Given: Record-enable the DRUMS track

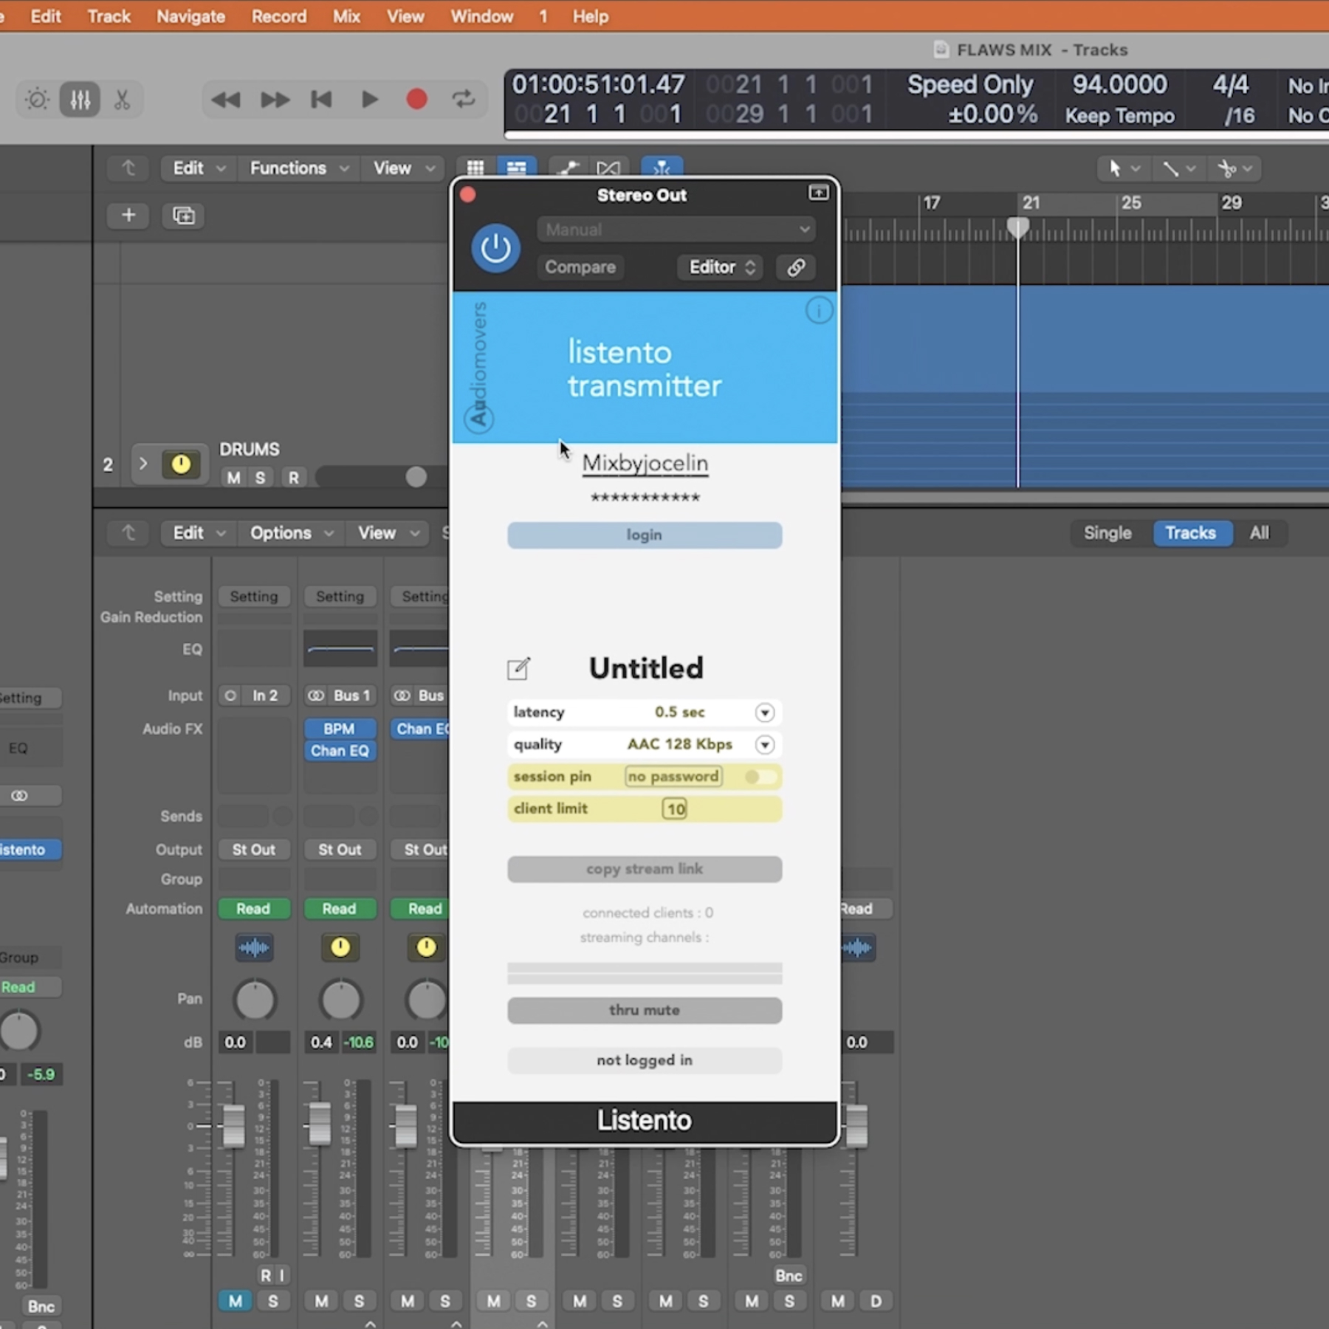Looking at the screenshot, I should (x=294, y=478).
